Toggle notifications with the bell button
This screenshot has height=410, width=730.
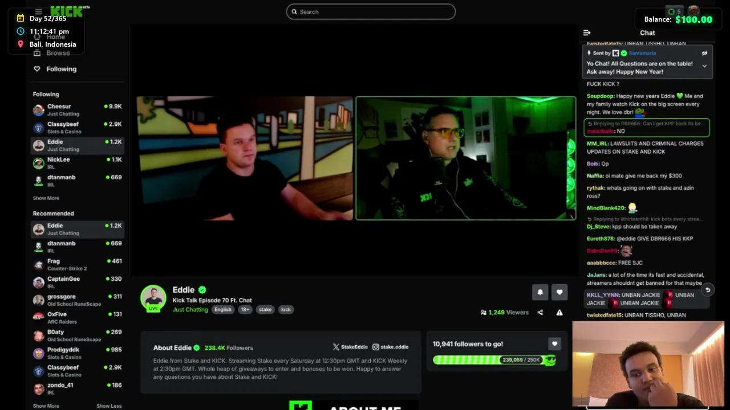click(x=540, y=292)
